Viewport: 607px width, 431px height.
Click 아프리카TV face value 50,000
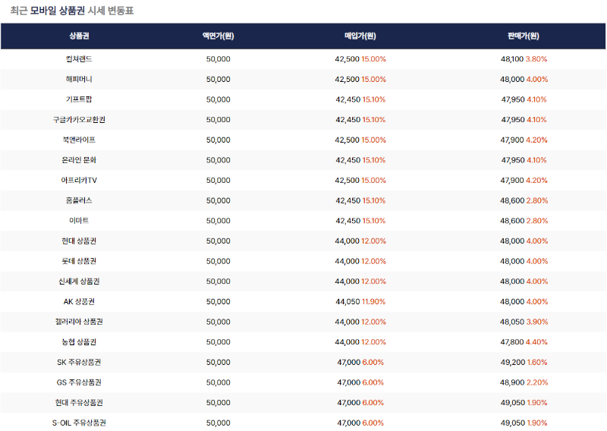pos(218,181)
